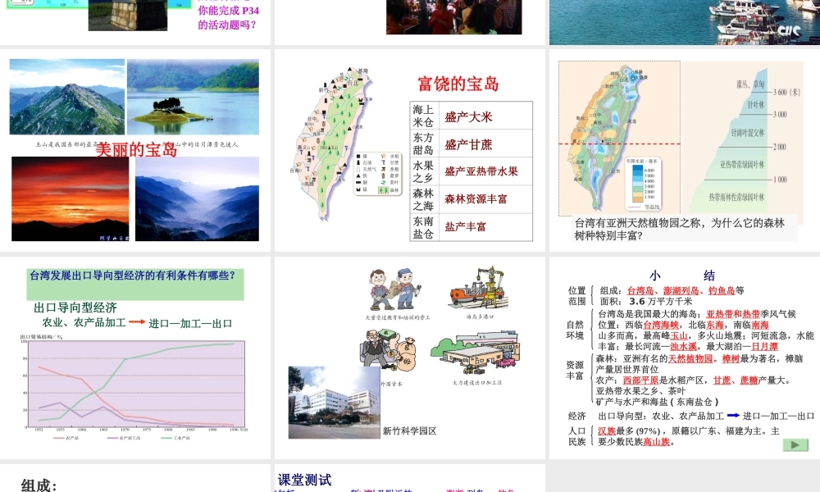Viewport: 820px width, 492px height.
Task: Open the 钓鱼岛 link in summary
Action: click(721, 291)
